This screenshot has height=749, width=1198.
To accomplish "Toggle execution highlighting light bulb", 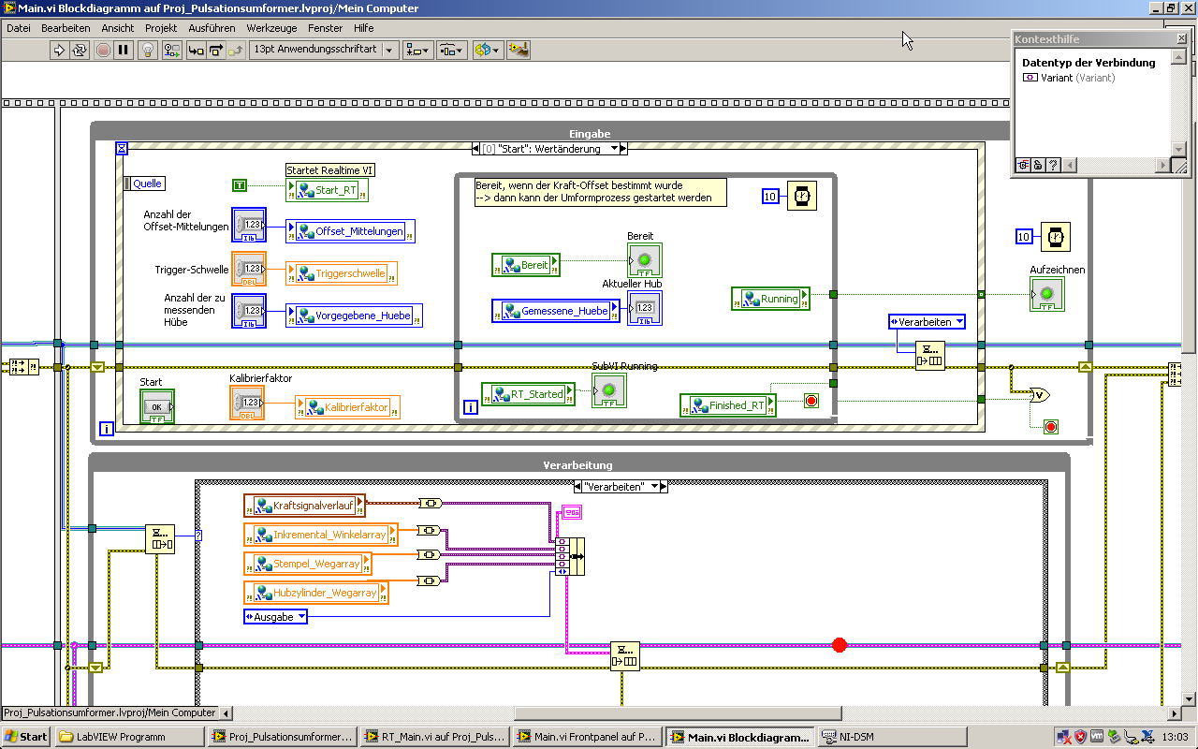I will tap(148, 50).
